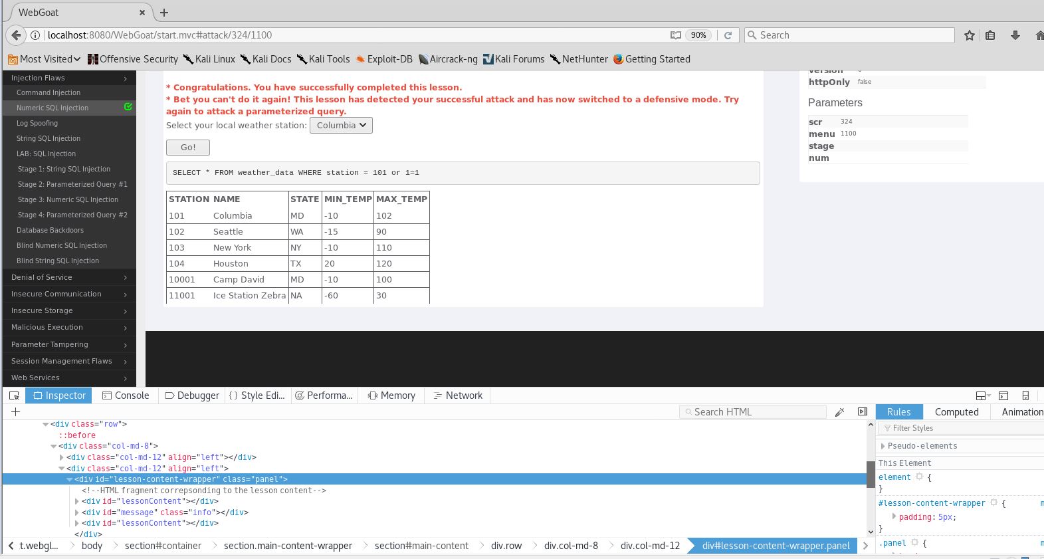1044x559 pixels.
Task: Open NetHunter bookmark
Action: (579, 59)
